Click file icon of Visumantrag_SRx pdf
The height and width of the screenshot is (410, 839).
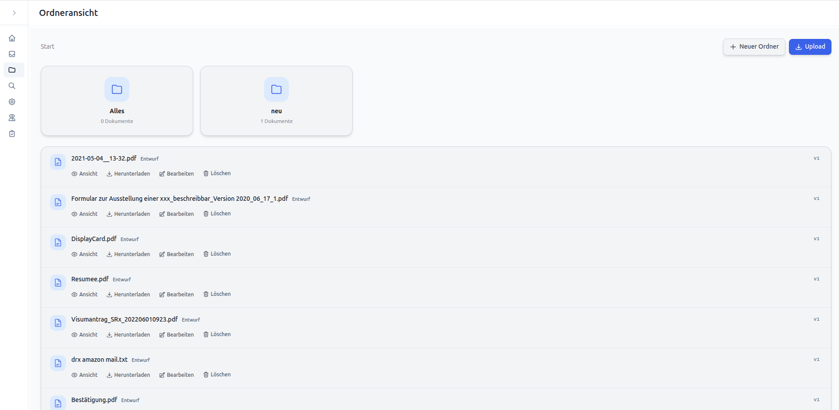58,323
